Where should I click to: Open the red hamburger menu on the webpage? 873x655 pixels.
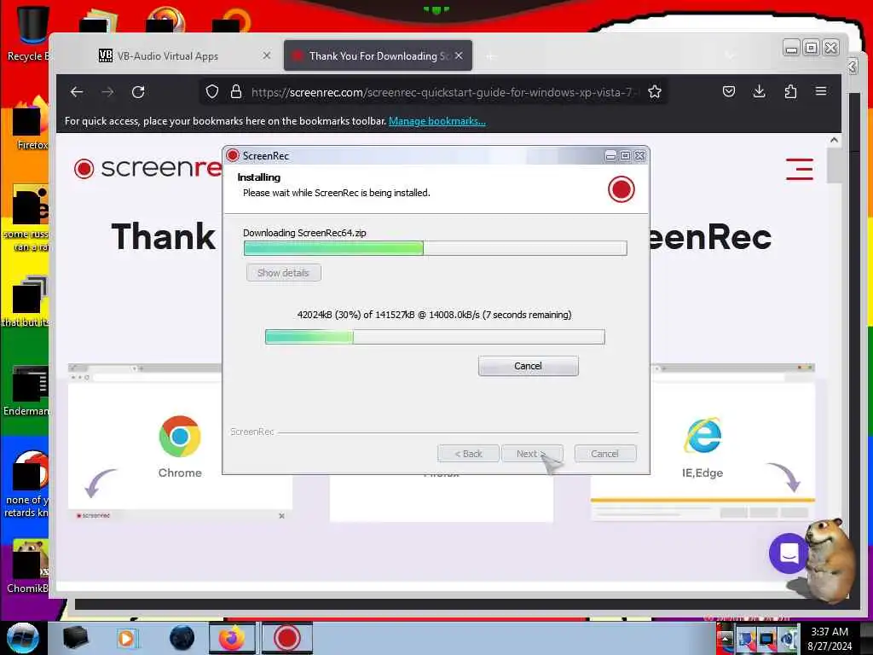(800, 169)
